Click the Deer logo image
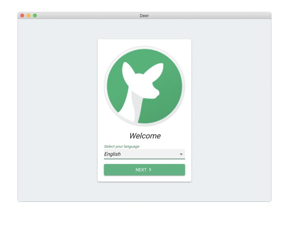The width and height of the screenshot is (289, 225). pos(144,86)
